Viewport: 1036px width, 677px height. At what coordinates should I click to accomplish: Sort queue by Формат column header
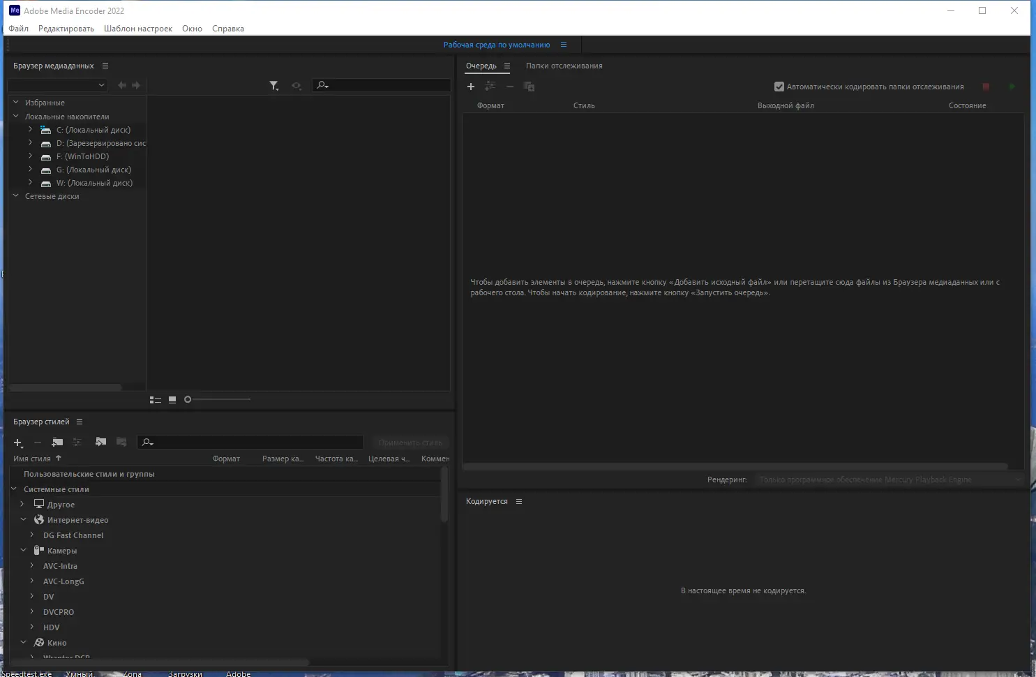pos(490,105)
